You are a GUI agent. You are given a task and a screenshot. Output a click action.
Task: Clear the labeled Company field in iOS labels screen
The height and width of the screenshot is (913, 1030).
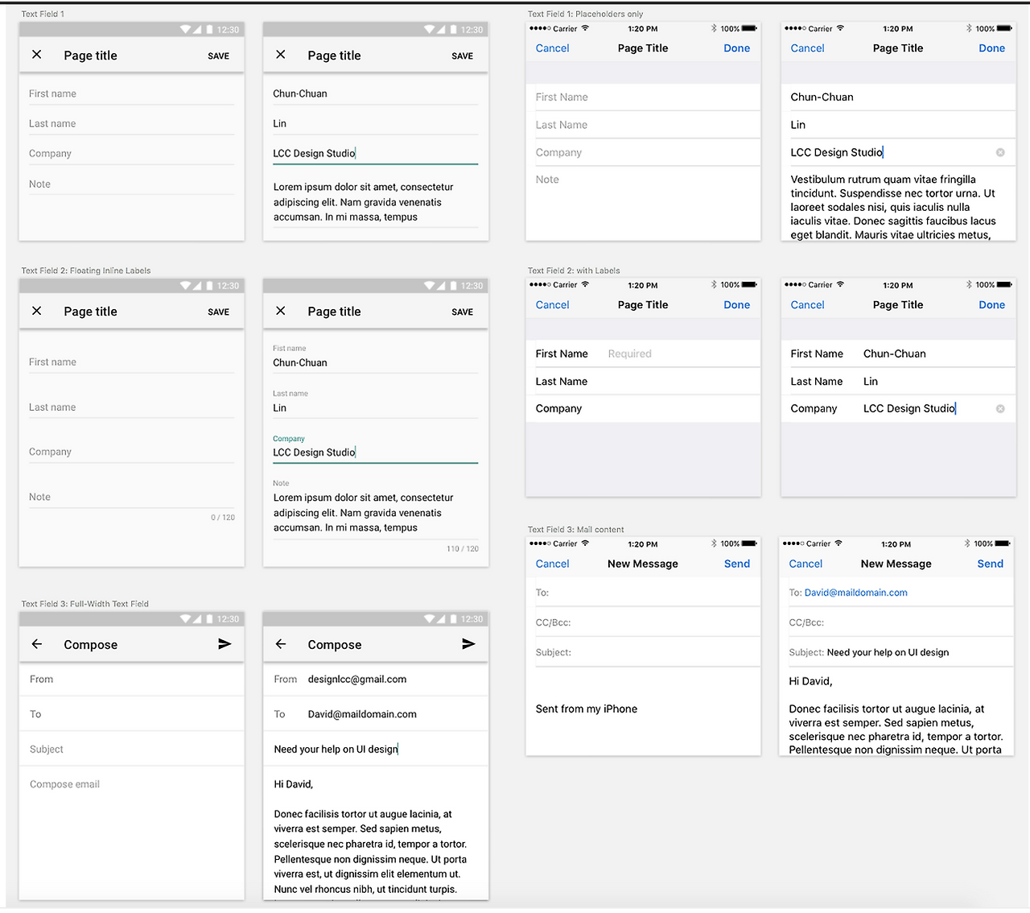pyautogui.click(x=1000, y=409)
